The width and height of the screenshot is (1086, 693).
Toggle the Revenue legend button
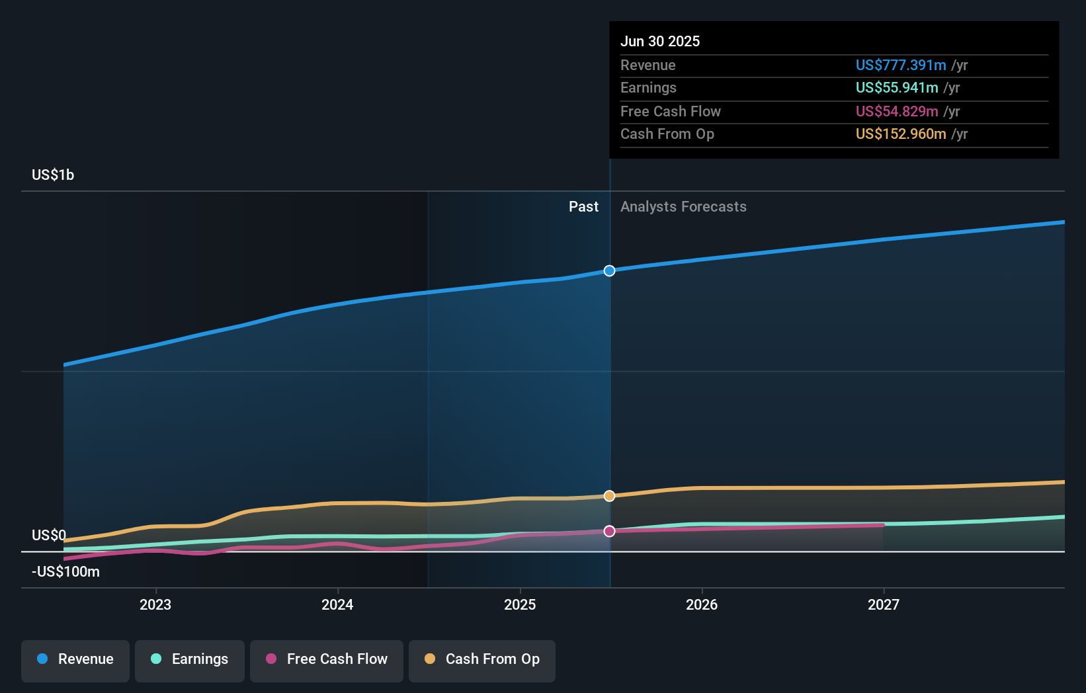[x=75, y=661]
